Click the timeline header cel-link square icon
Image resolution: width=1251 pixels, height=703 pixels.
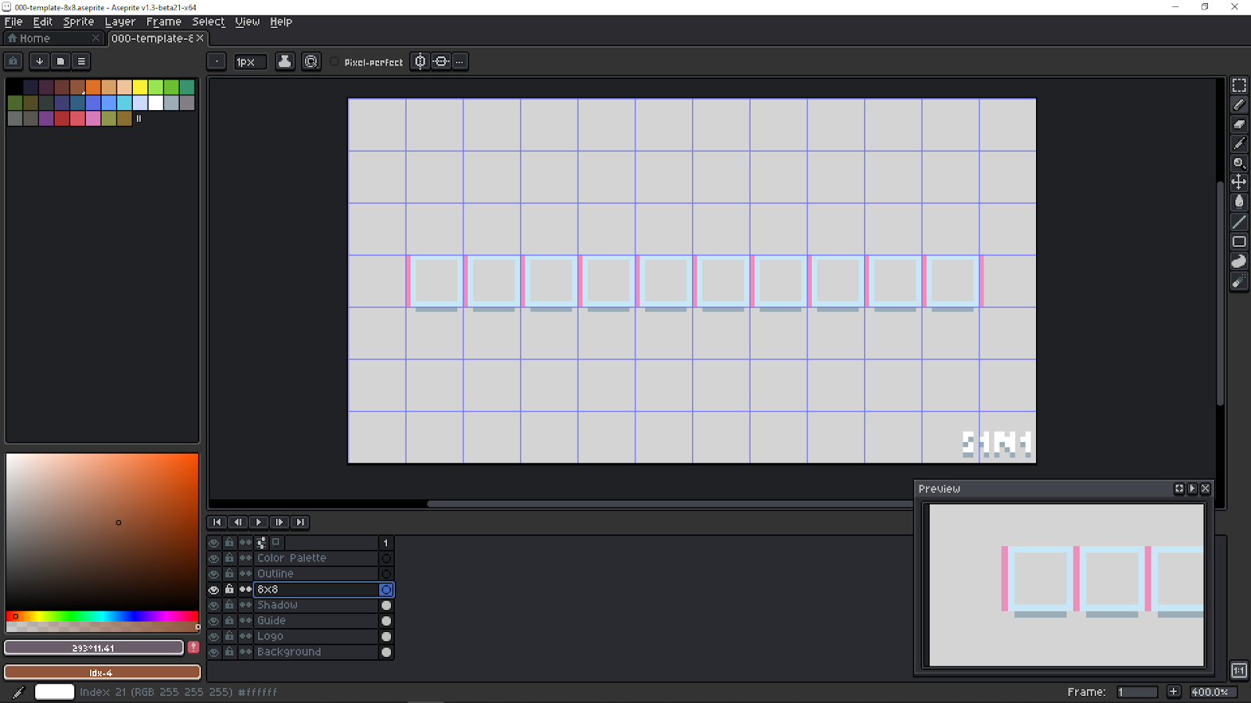(x=275, y=542)
